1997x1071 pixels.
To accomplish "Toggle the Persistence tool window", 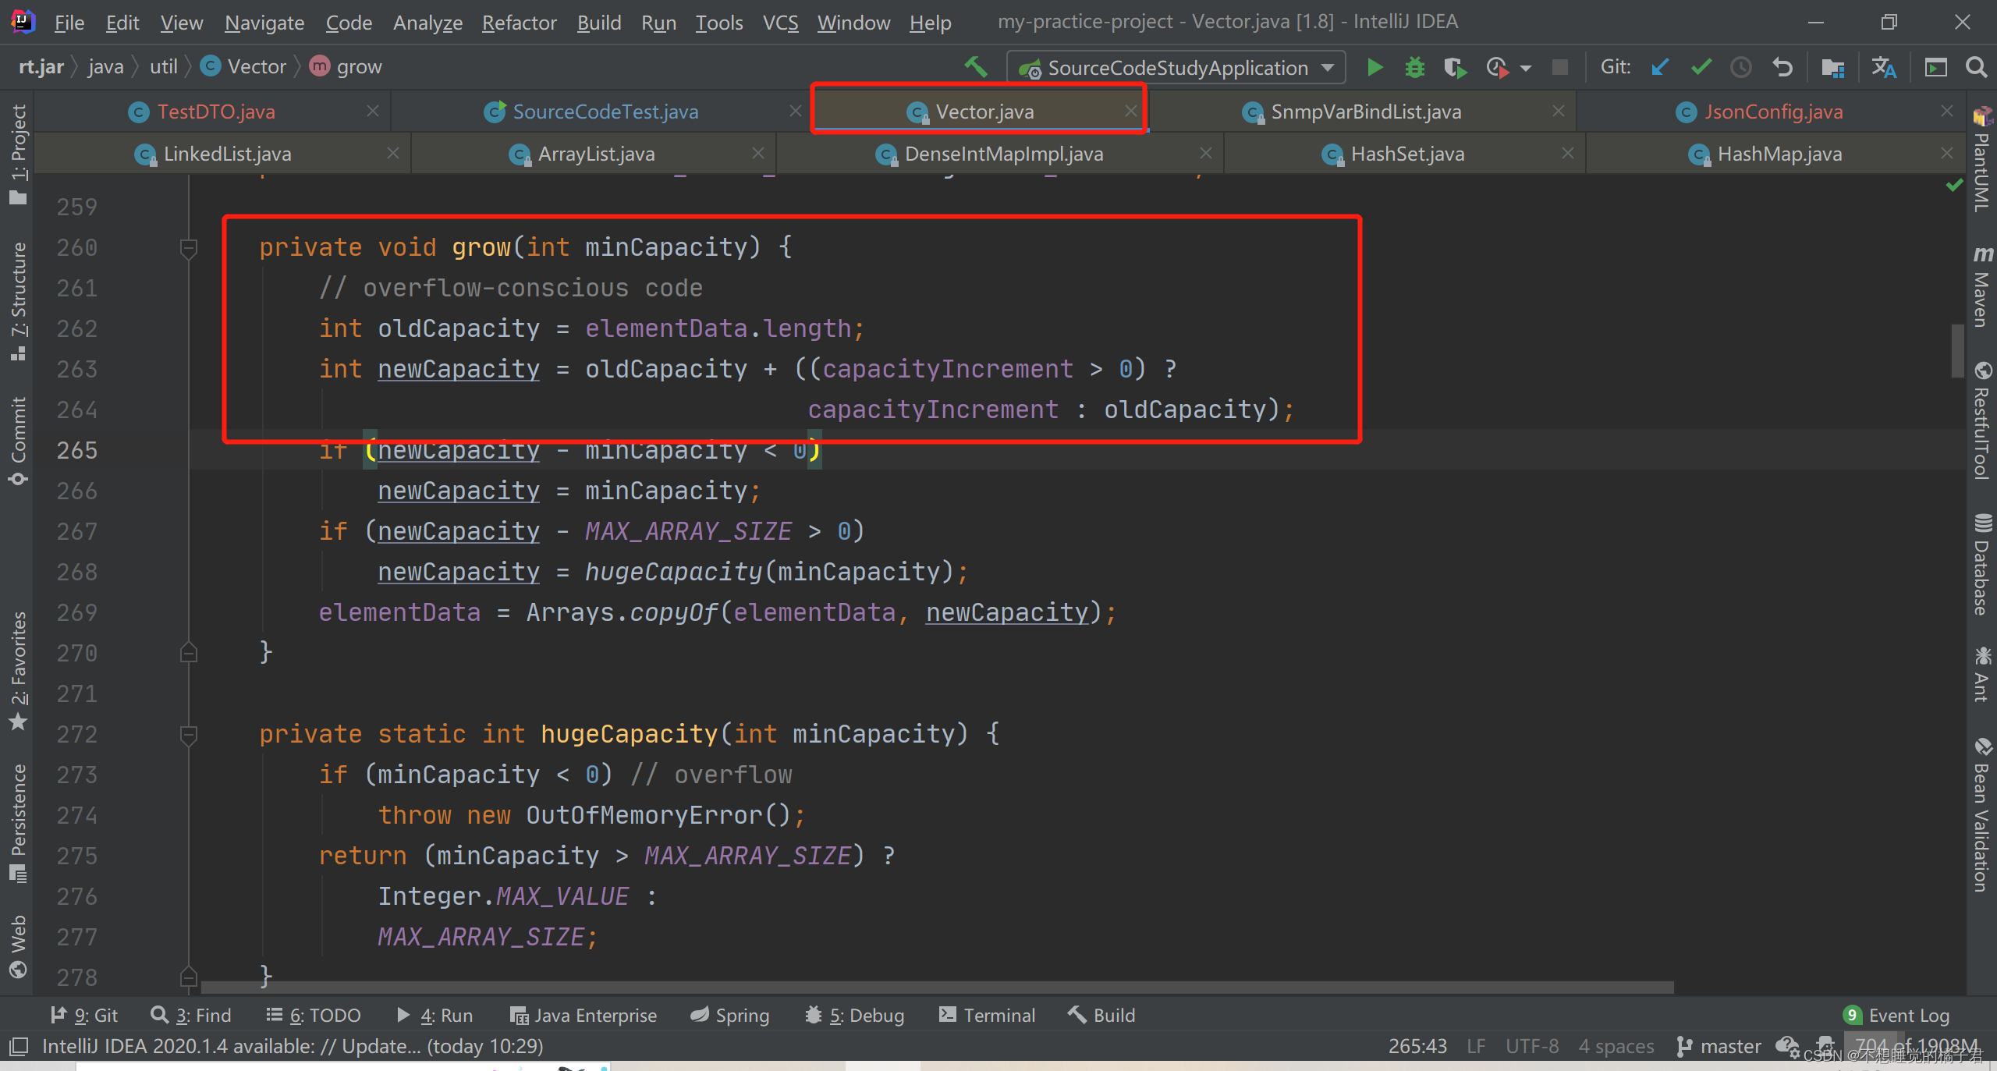I will tap(18, 823).
